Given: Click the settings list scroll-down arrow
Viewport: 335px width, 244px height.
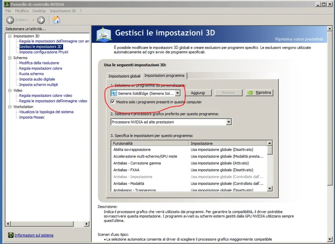Looking at the screenshot, I should click(270, 188).
